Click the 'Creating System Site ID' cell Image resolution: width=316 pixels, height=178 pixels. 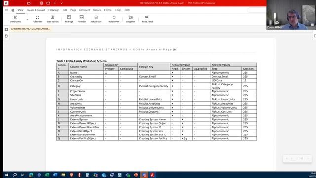(x=154, y=135)
